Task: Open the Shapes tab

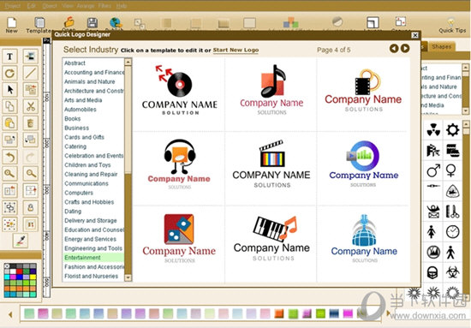Action: click(x=441, y=46)
